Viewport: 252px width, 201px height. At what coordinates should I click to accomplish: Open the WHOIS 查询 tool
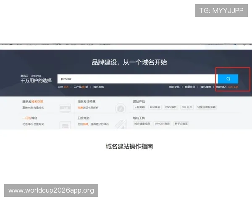pyautogui.click(x=162, y=124)
